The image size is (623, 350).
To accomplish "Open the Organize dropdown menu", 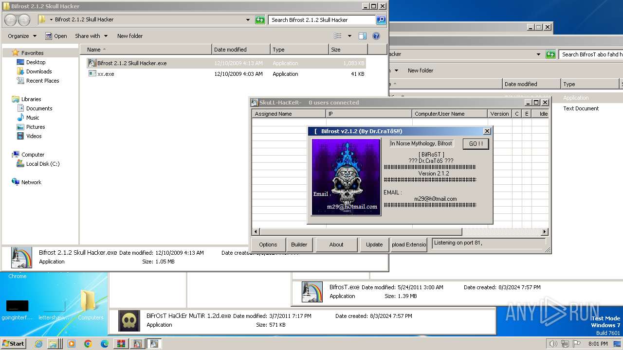I will 22,36.
